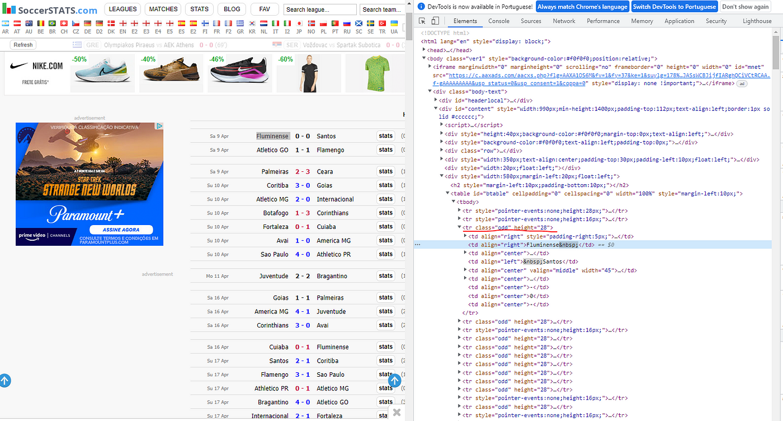Open stats for Palmeiras vs Ceara
This screenshot has width=783, height=421.
click(385, 171)
